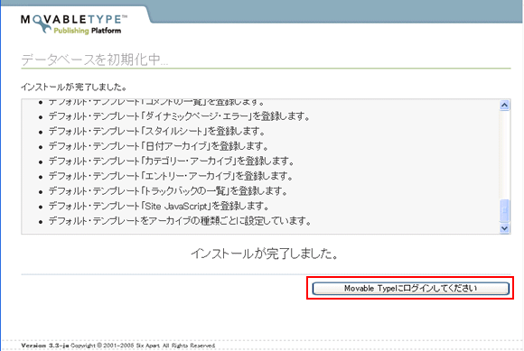The width and height of the screenshot is (524, 351).
Task: Select the log line about 「ダイナミックページ・エラー」
Action: pos(180,116)
